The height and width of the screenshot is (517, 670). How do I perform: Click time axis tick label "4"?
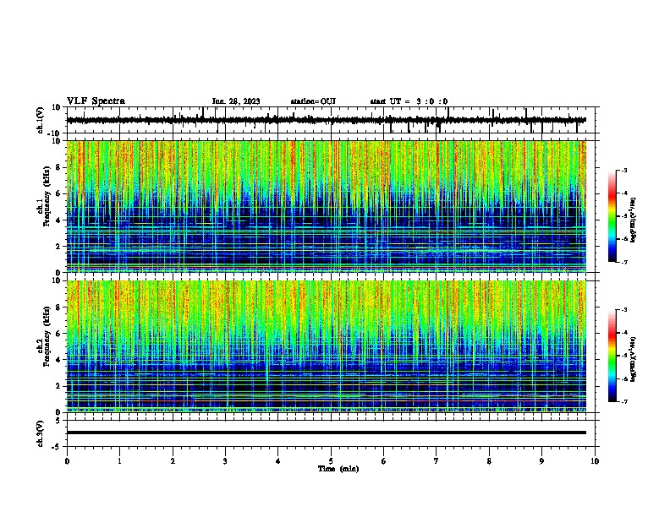coord(277,461)
